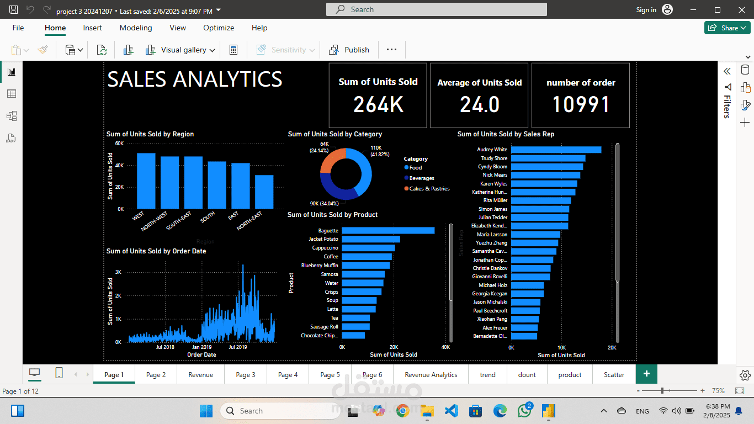Screen dimensions: 754x424
Task: Click the zoom in plus button
Action: tap(703, 390)
